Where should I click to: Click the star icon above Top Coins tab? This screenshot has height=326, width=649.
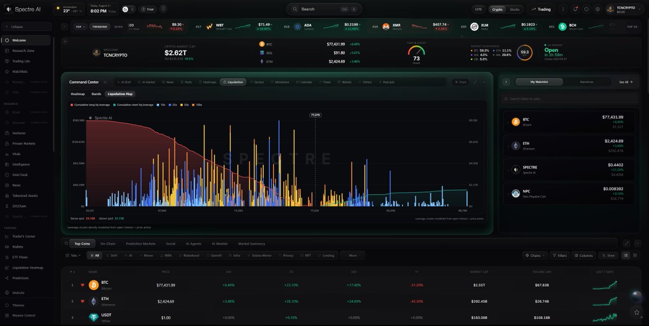(66, 243)
